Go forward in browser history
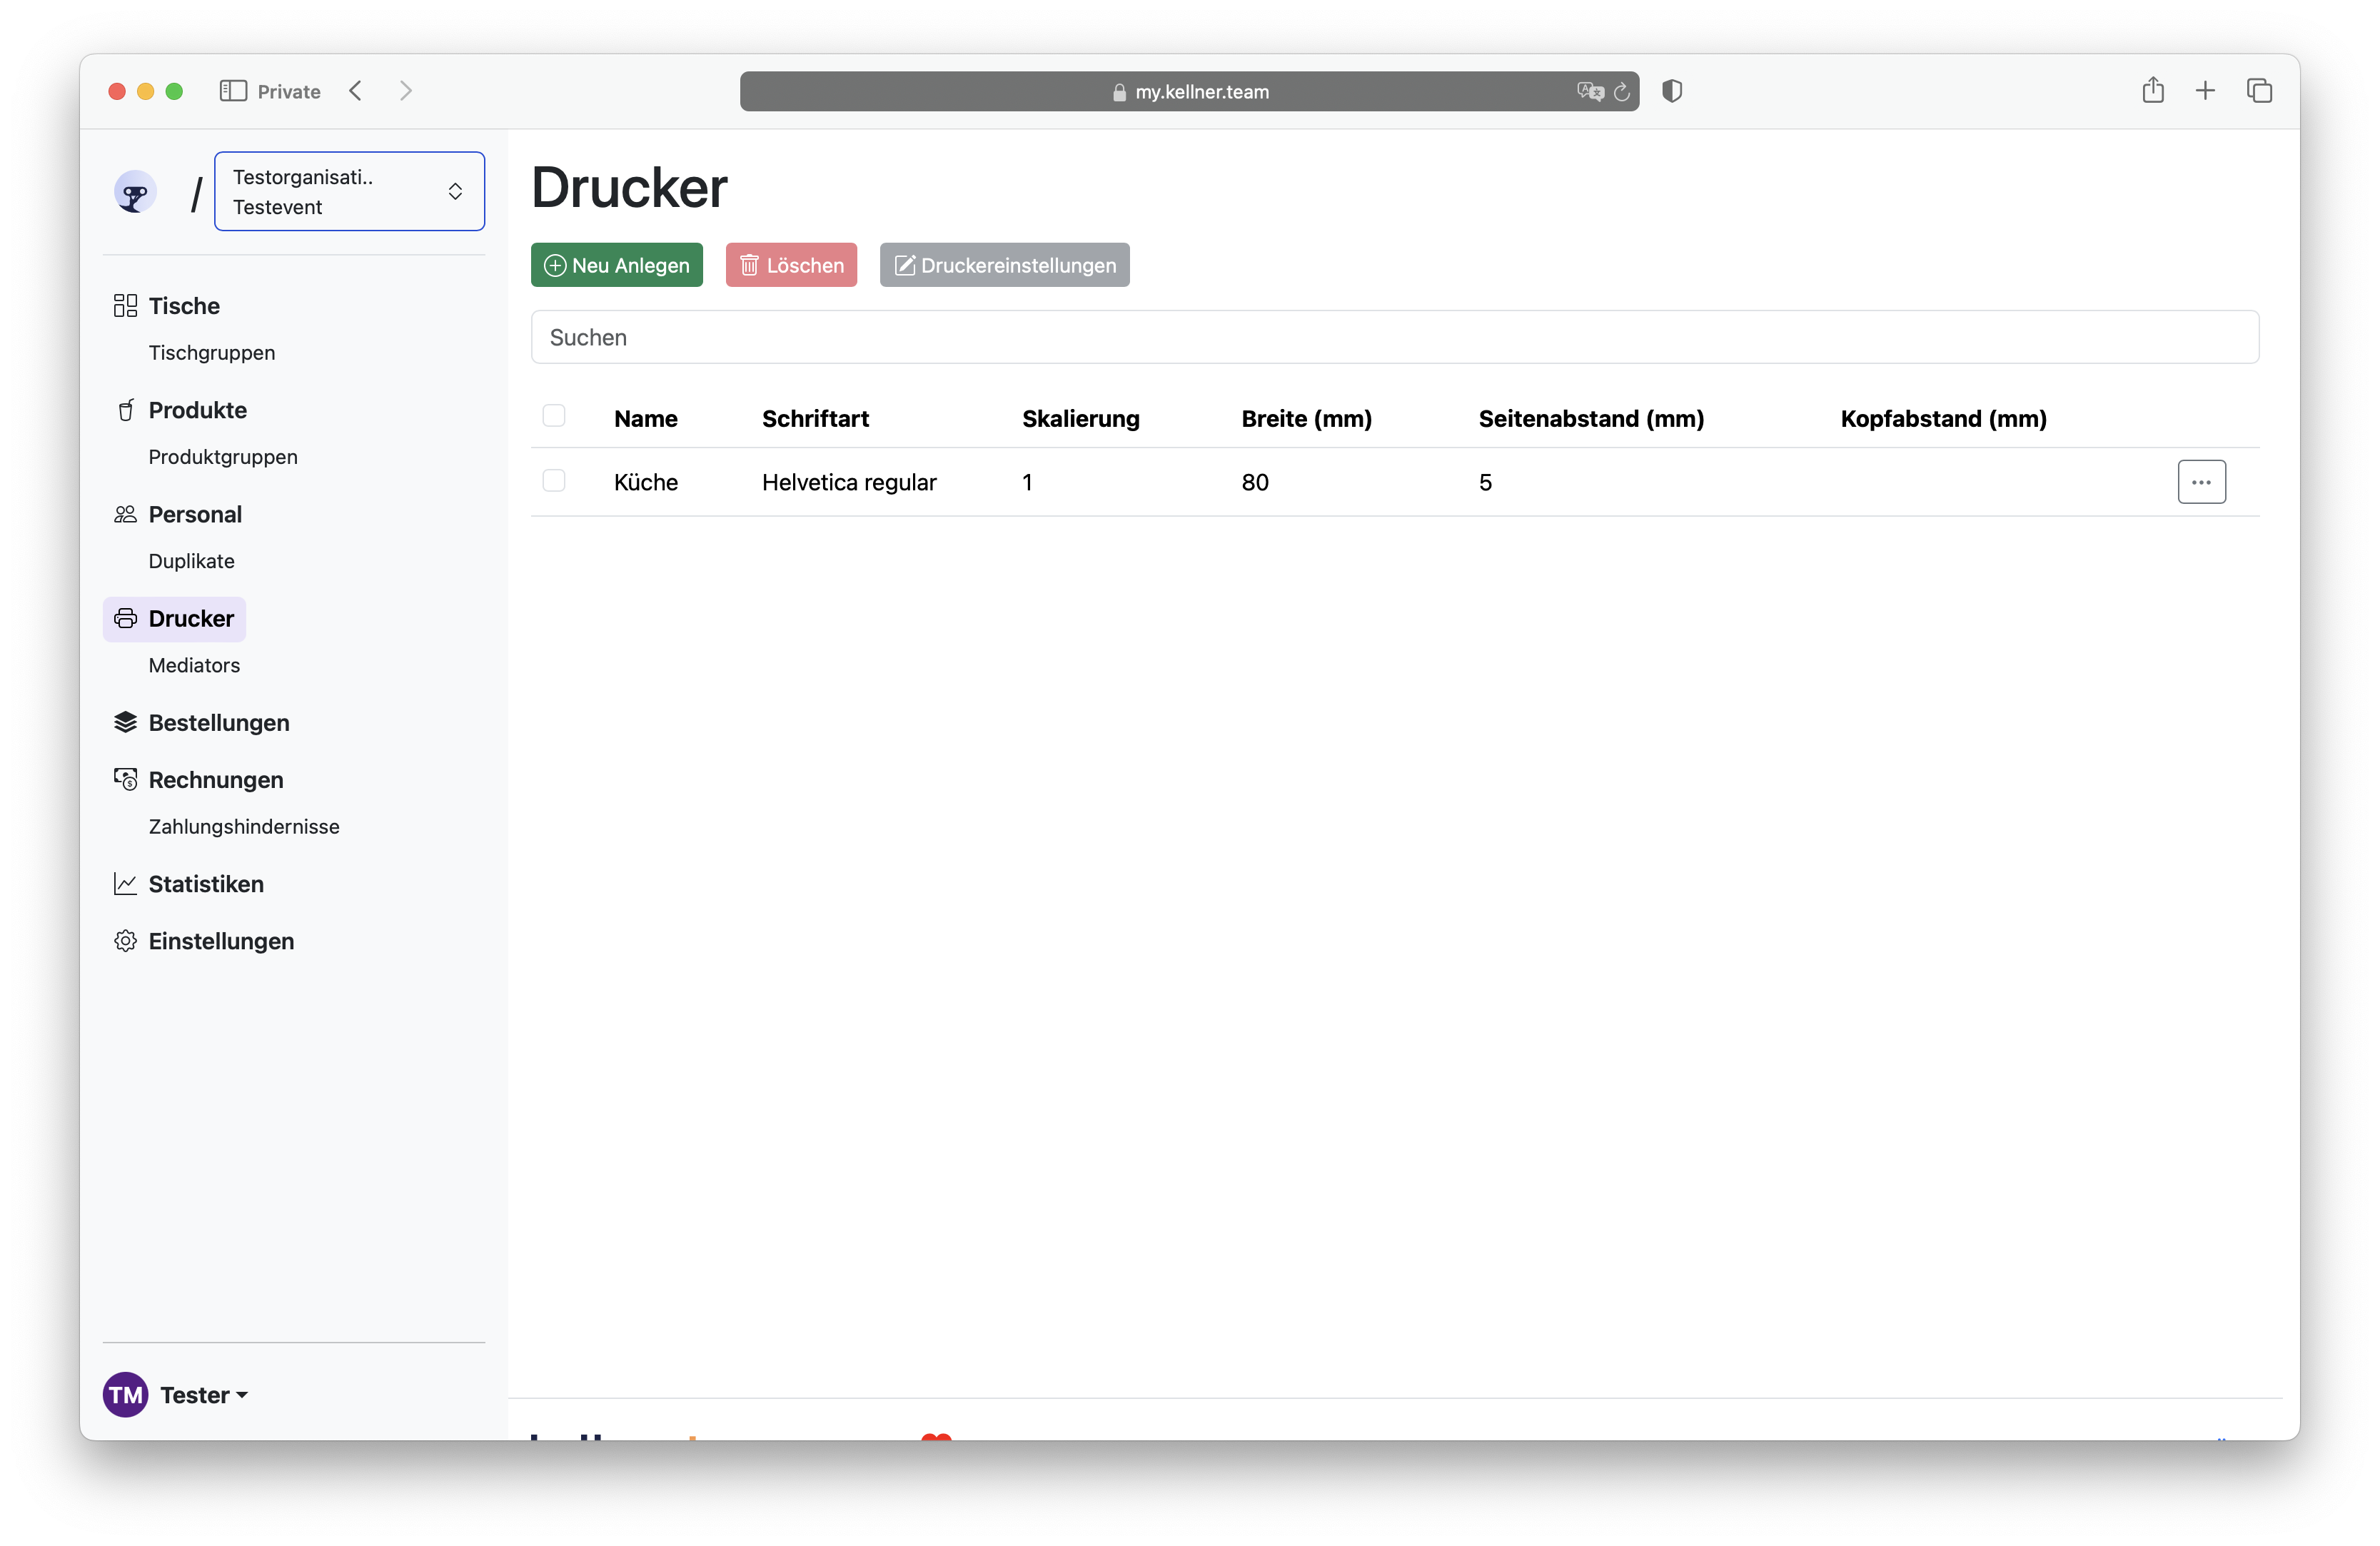 405,91
